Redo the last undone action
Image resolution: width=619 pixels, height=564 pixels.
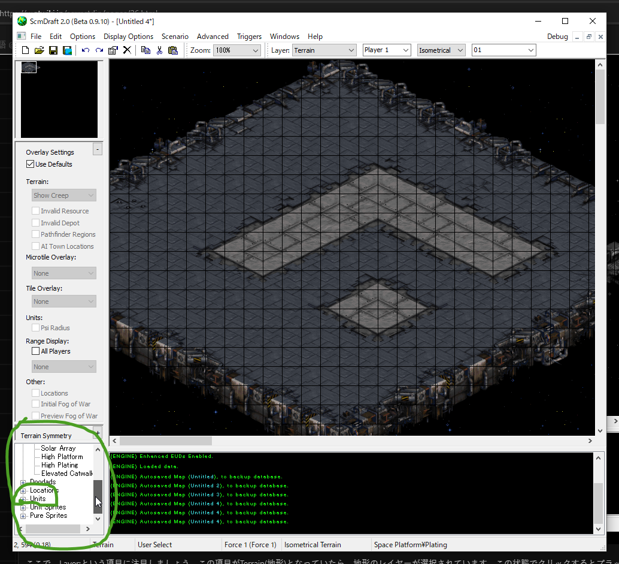pos(99,50)
